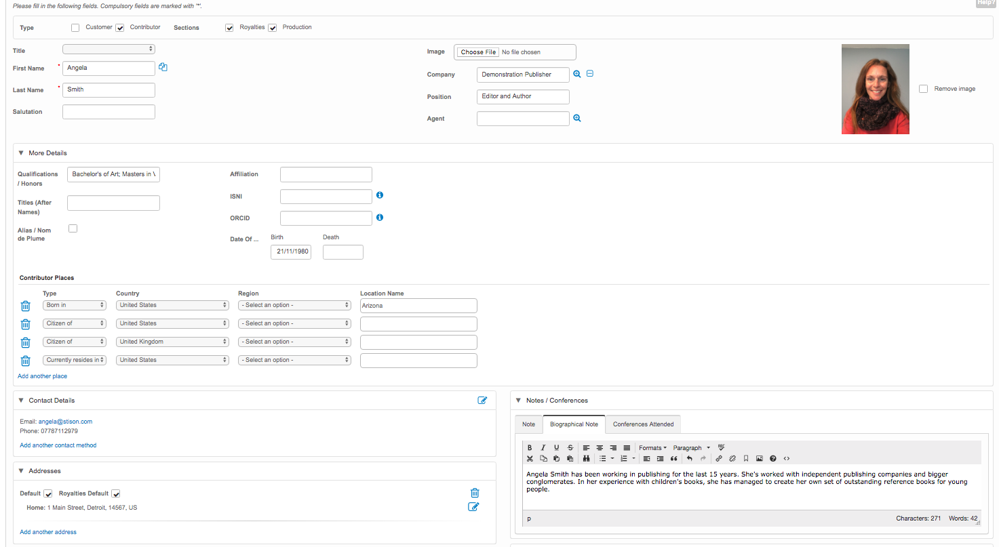This screenshot has width=999, height=547.
Task: Click the source code icon in the editor
Action: (786, 459)
